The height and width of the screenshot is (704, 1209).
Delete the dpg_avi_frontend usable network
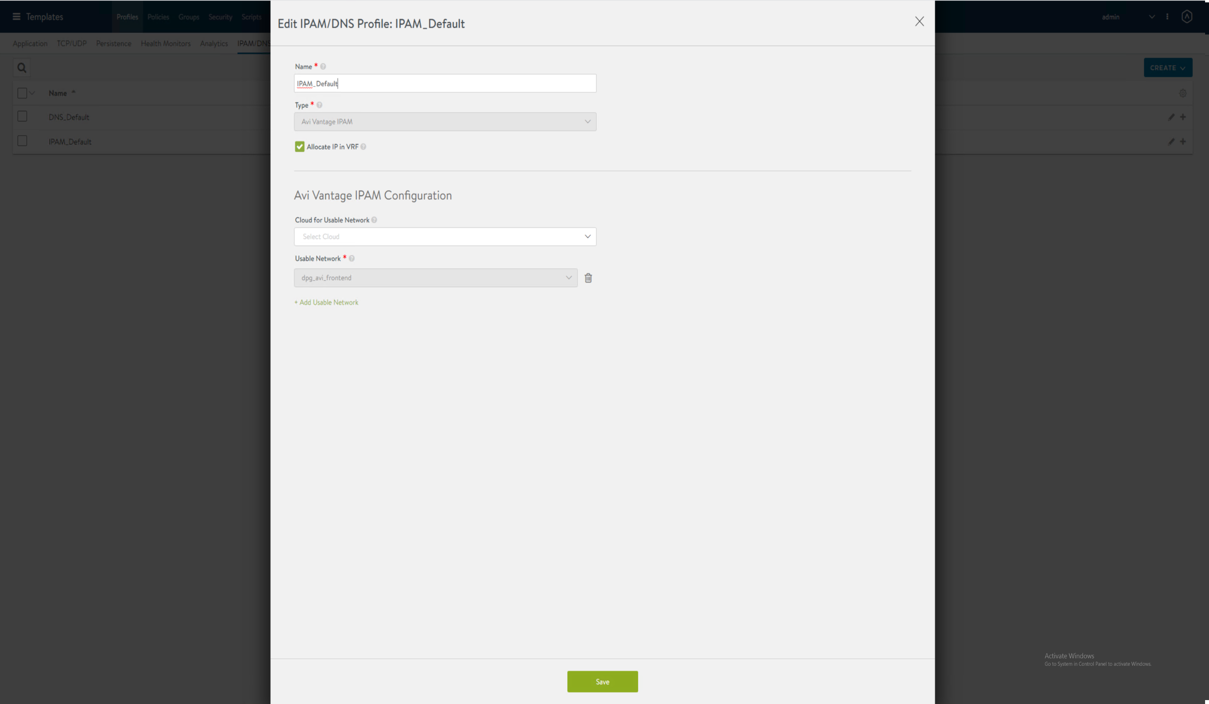[588, 278]
